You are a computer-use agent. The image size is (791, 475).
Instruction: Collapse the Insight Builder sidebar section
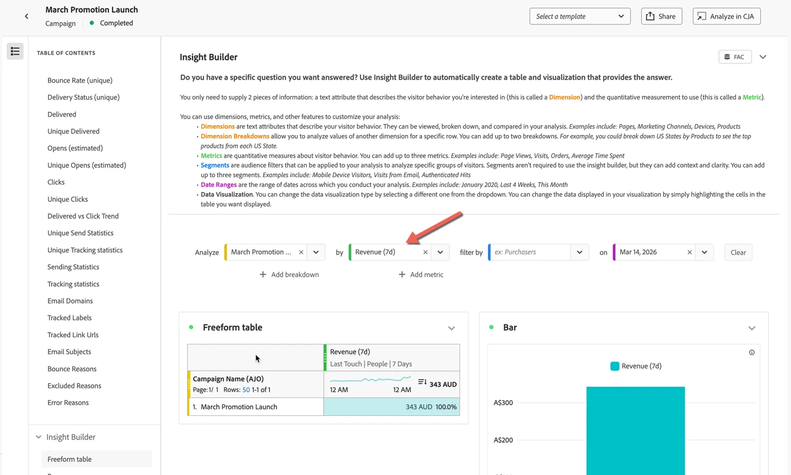(x=38, y=437)
